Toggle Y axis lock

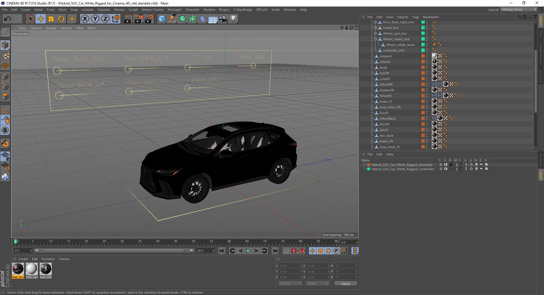pos(95,19)
